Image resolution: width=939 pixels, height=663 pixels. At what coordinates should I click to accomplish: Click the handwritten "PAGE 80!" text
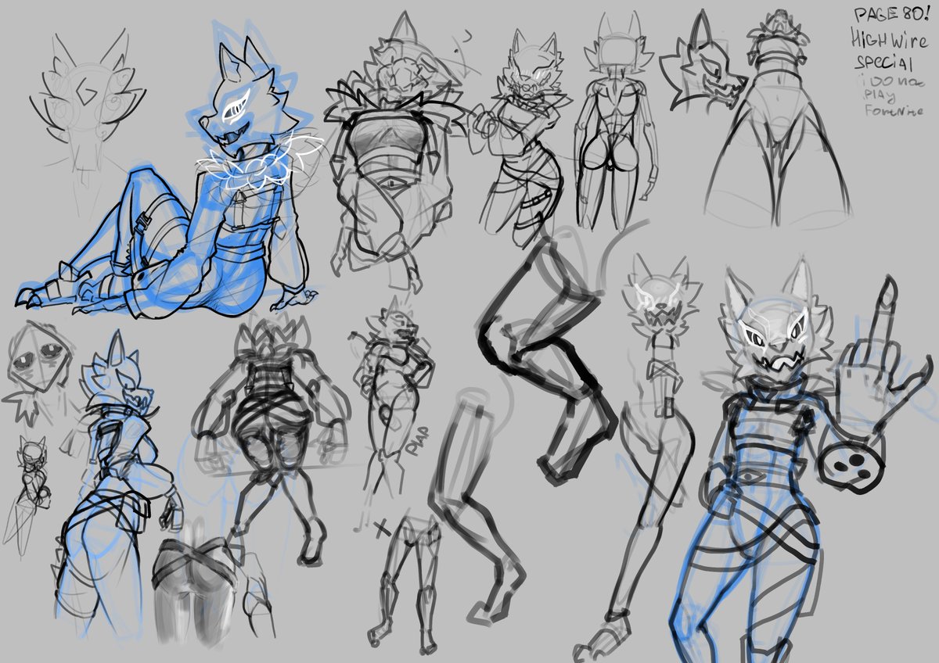point(891,14)
